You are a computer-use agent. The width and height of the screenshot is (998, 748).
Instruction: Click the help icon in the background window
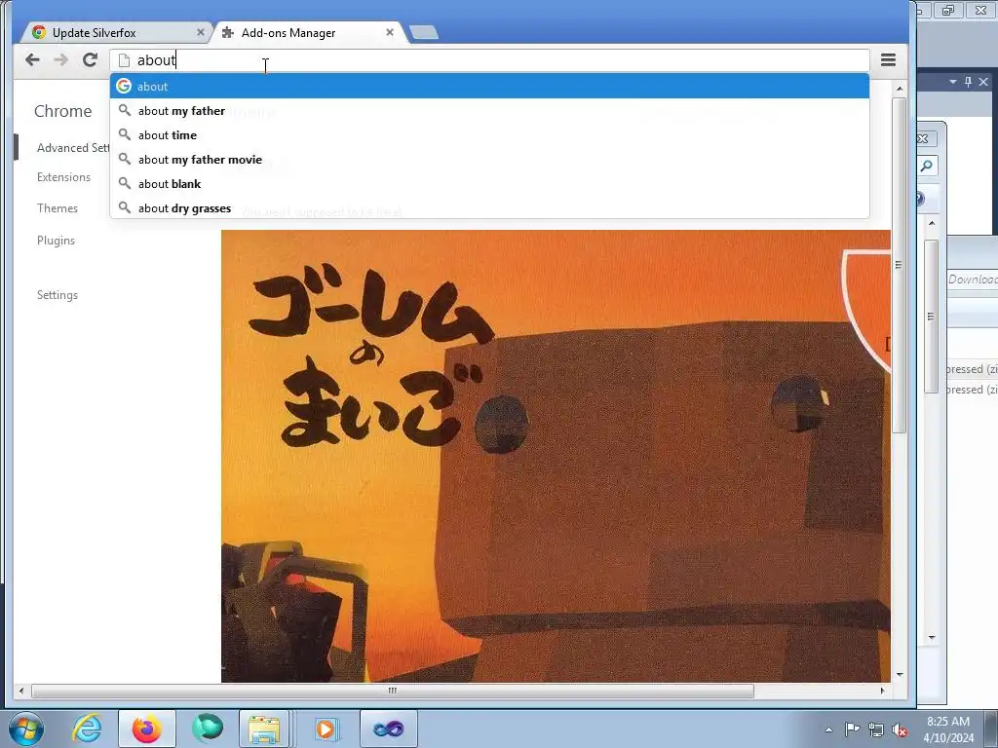919,199
